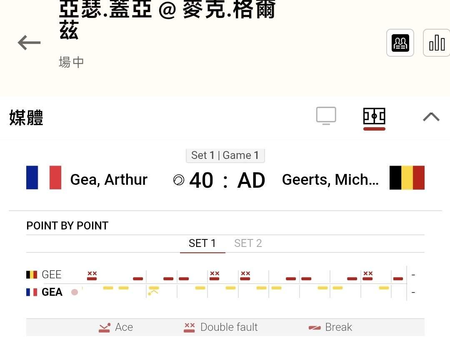Switch to the court tracker view icon

[374, 116]
